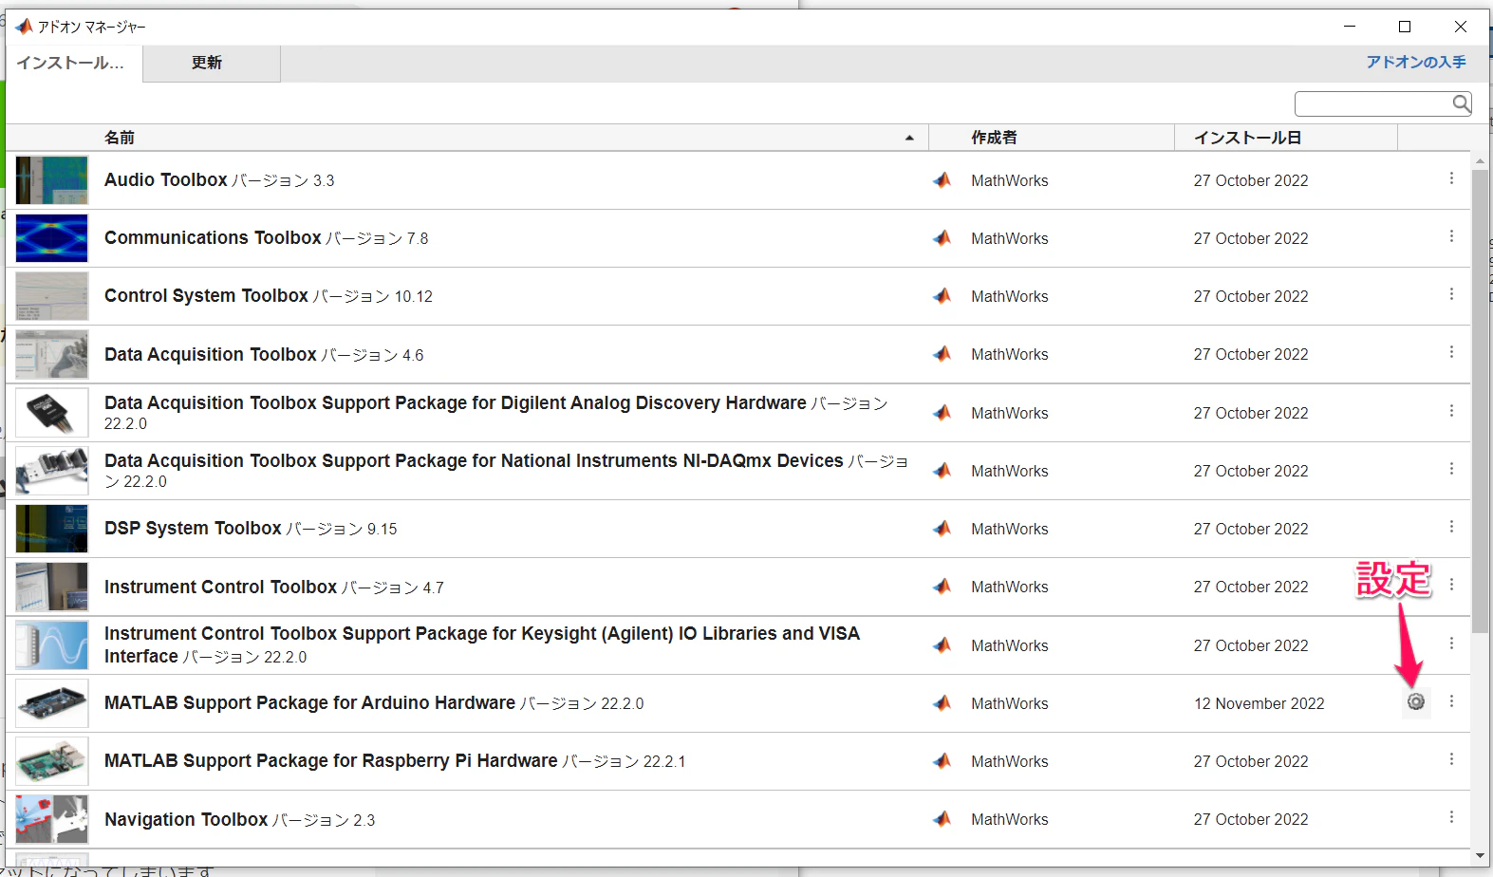Select the Audio Toolbox thumbnail
This screenshot has width=1493, height=877.
52,180
